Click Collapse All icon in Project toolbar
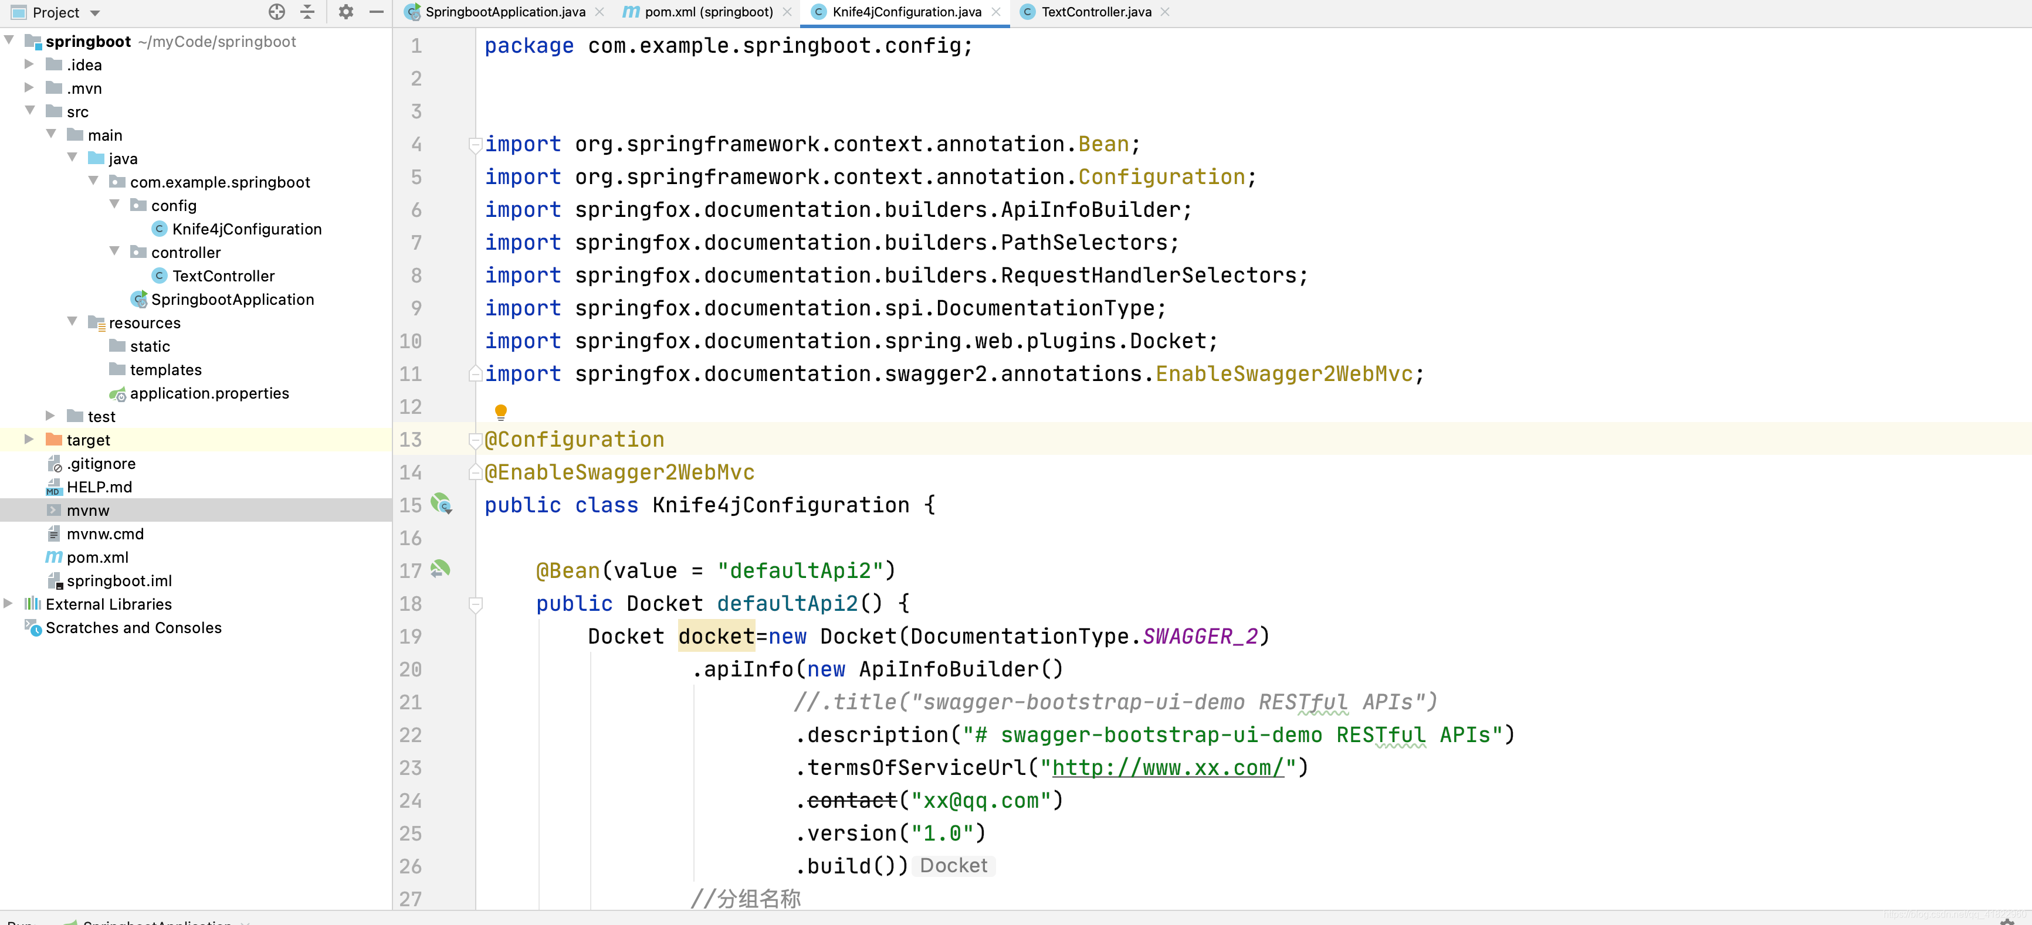This screenshot has width=2032, height=925. (307, 12)
